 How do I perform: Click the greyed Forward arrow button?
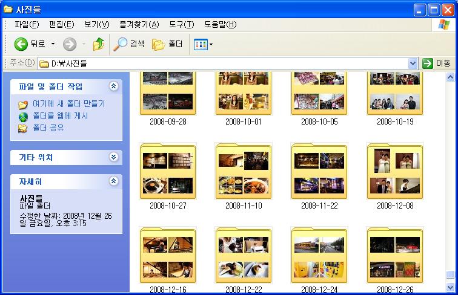70,44
